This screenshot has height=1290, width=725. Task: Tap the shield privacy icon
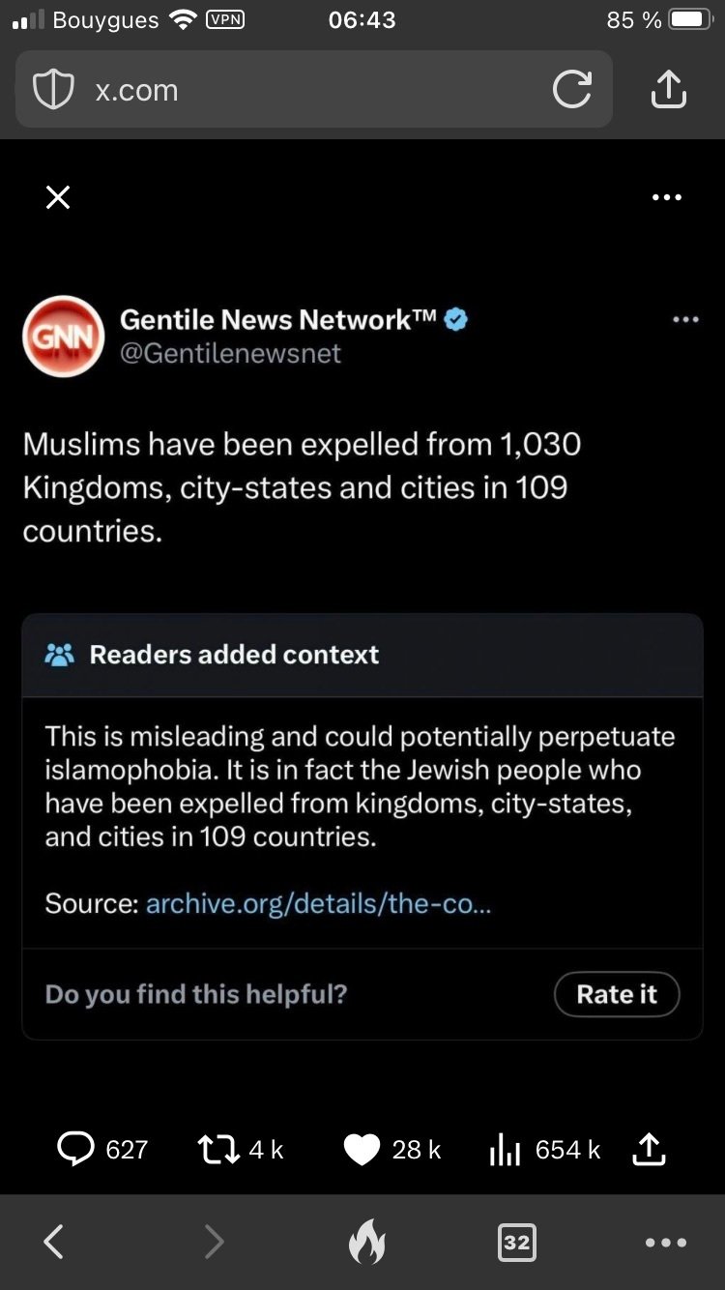point(53,90)
